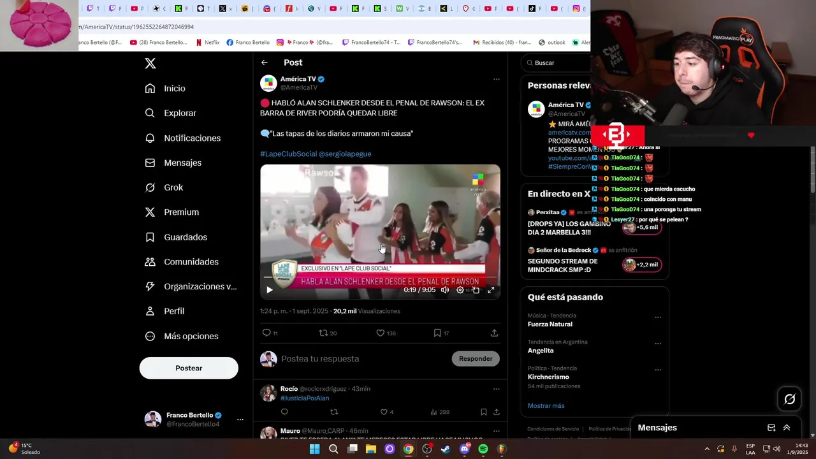816x459 pixels.
Task: Open Spotify from the taskbar
Action: (x=483, y=449)
